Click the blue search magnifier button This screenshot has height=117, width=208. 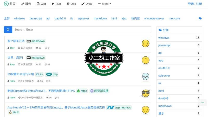8,30
